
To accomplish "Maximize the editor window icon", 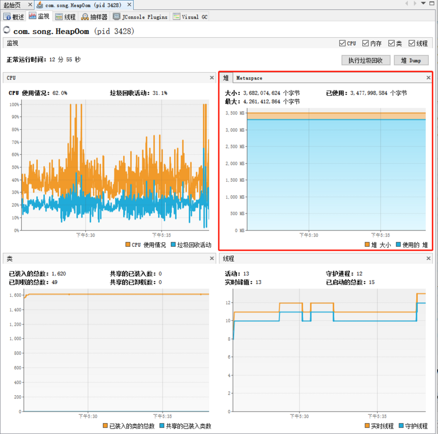I will pyautogui.click(x=432, y=3).
